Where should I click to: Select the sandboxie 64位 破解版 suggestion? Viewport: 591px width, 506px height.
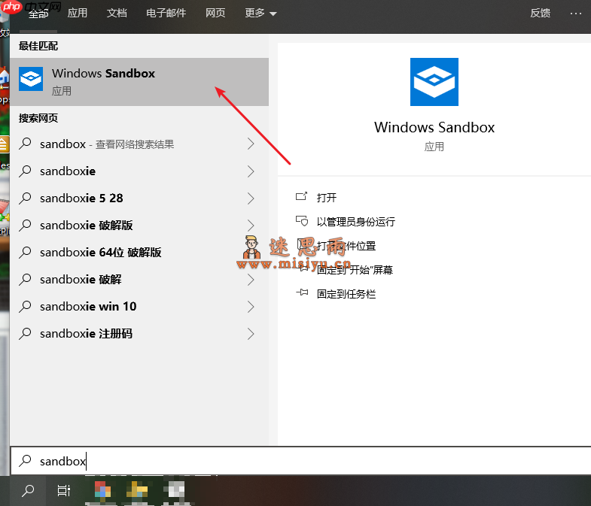click(x=139, y=253)
